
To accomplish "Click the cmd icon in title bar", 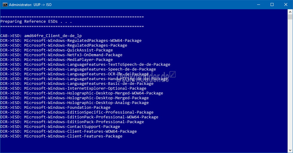I will (5, 5).
